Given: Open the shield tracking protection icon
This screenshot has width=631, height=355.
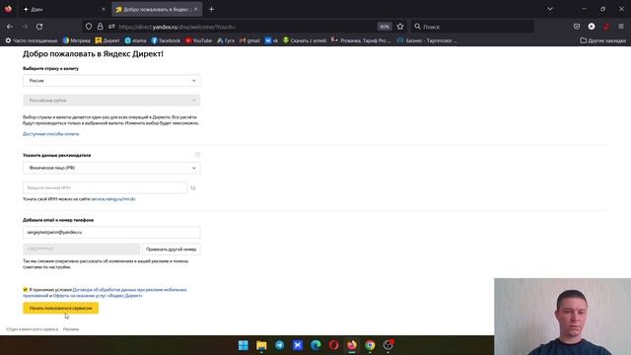Looking at the screenshot, I should (x=89, y=27).
